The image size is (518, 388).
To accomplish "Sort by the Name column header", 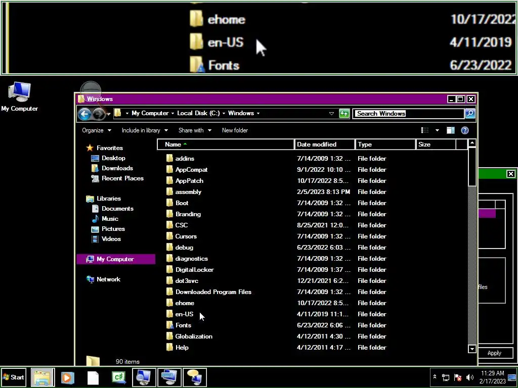I will (226, 144).
